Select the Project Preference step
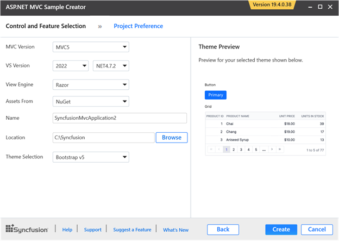 [x=139, y=26]
